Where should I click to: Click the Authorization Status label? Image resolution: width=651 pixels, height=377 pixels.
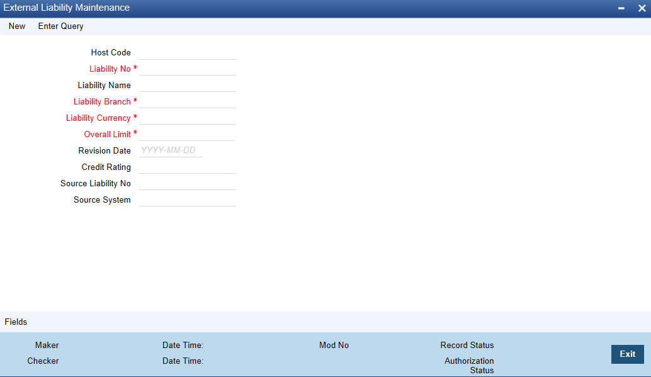[x=469, y=366]
